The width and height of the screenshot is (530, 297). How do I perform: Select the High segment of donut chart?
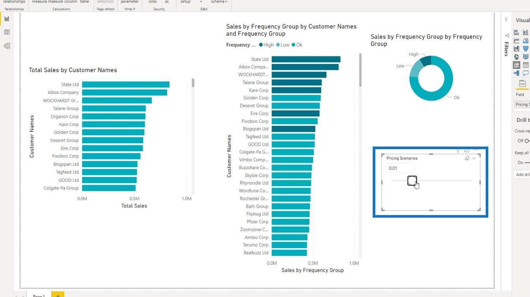pos(426,60)
